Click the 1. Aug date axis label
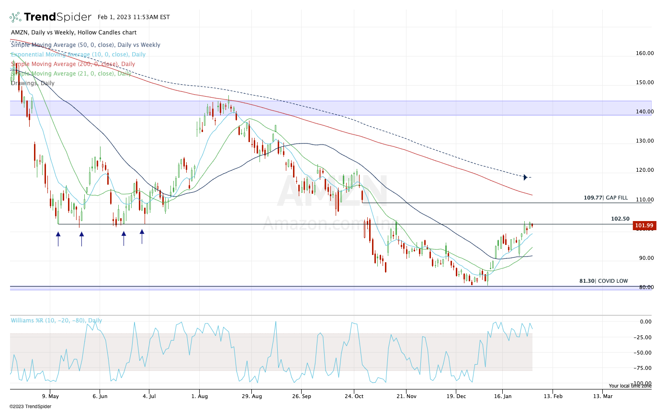 point(199,396)
